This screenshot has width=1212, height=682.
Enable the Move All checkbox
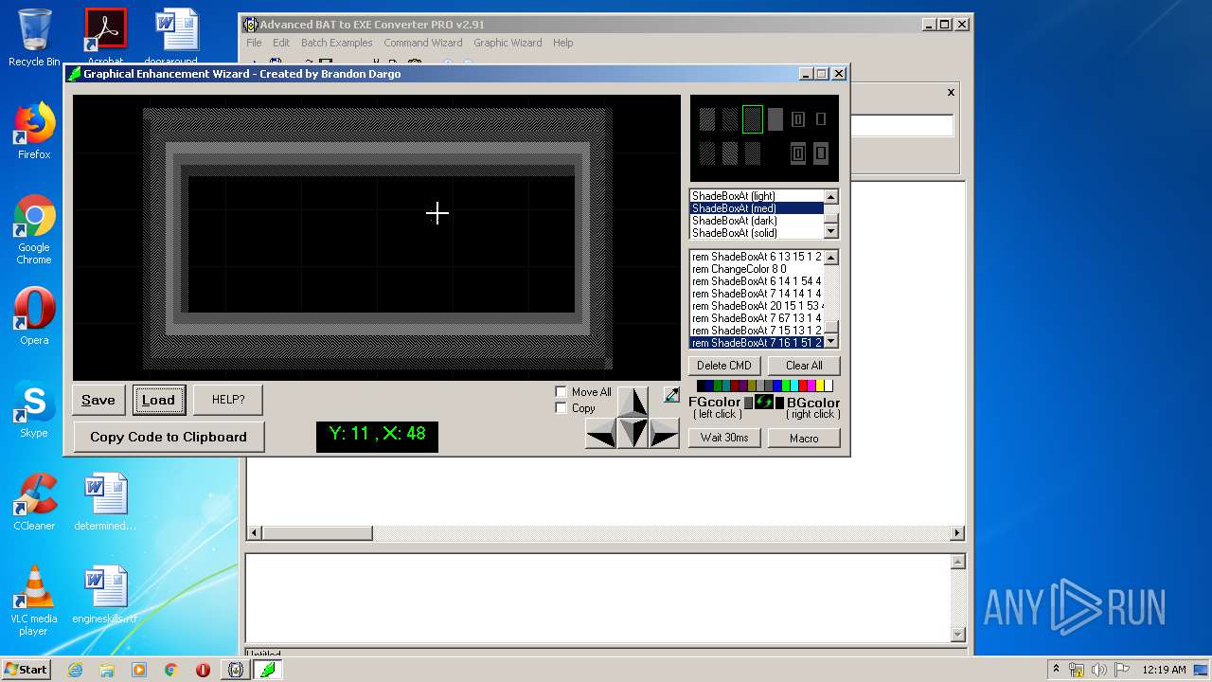click(561, 392)
